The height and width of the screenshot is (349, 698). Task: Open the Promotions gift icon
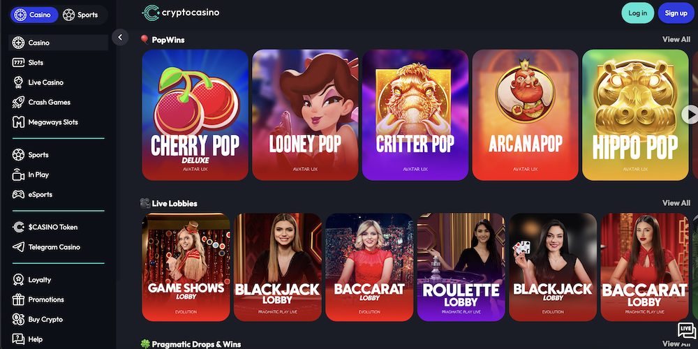(x=18, y=299)
